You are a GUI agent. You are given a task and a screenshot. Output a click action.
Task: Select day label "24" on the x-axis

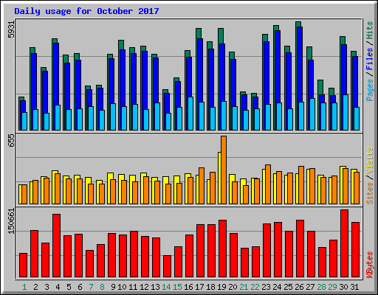pyautogui.click(x=277, y=287)
